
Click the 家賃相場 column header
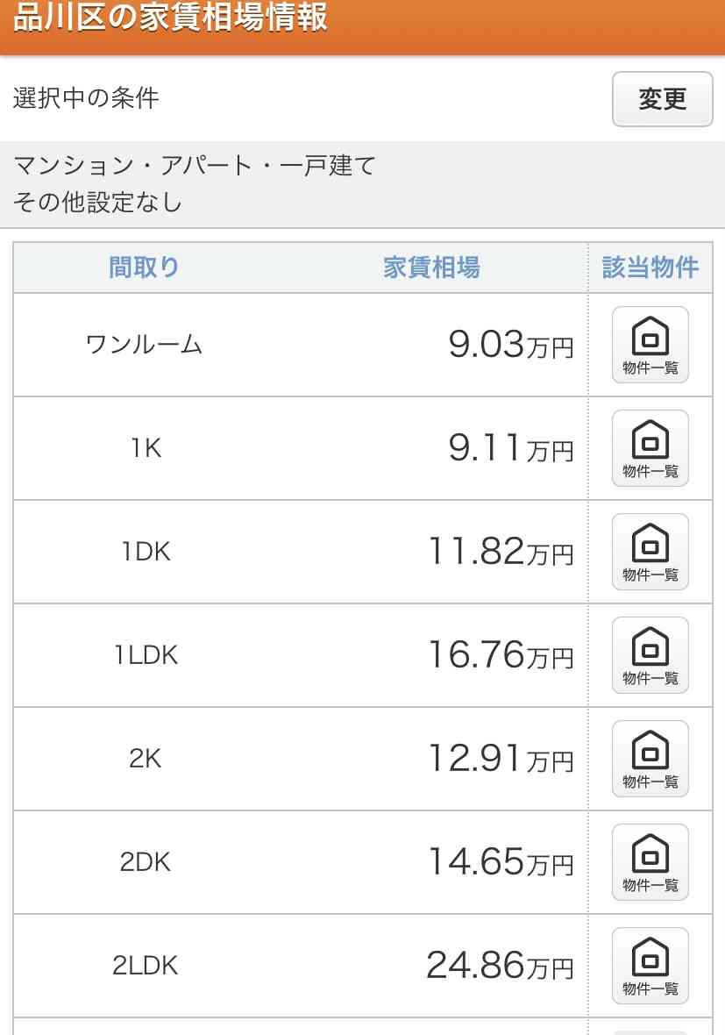coord(431,268)
